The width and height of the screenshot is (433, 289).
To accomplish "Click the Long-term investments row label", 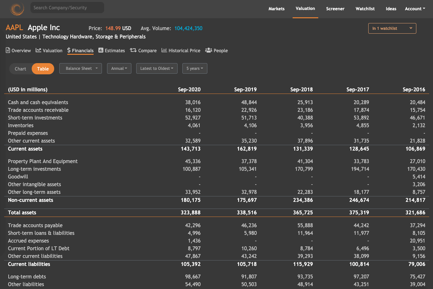I will [34, 169].
